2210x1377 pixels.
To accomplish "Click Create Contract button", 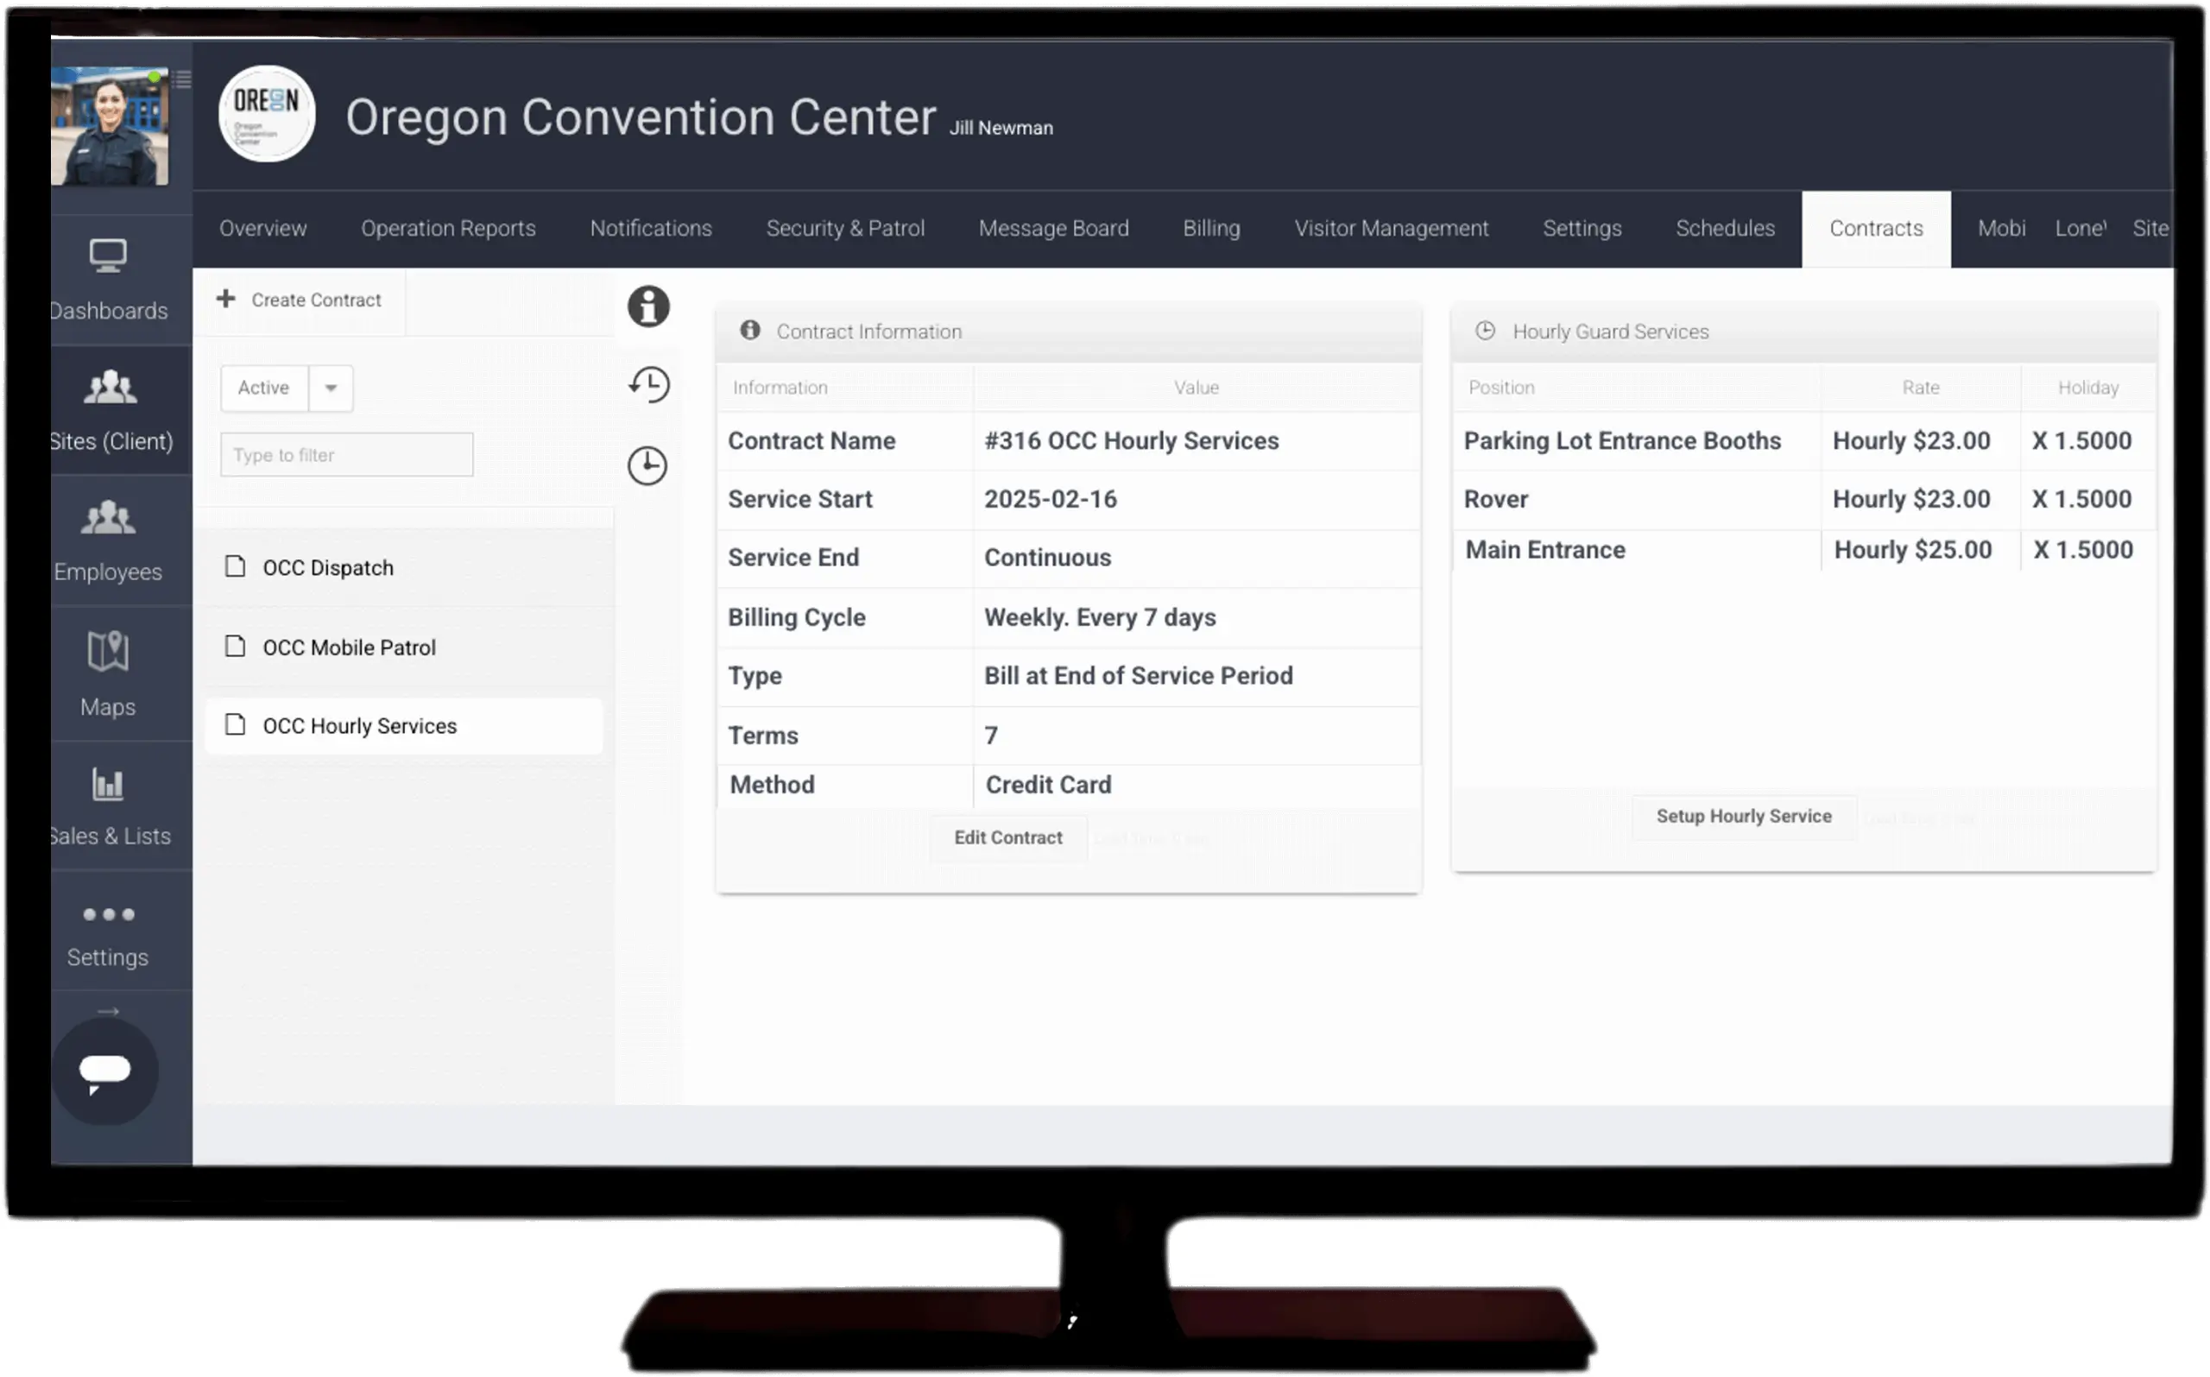I will (300, 300).
